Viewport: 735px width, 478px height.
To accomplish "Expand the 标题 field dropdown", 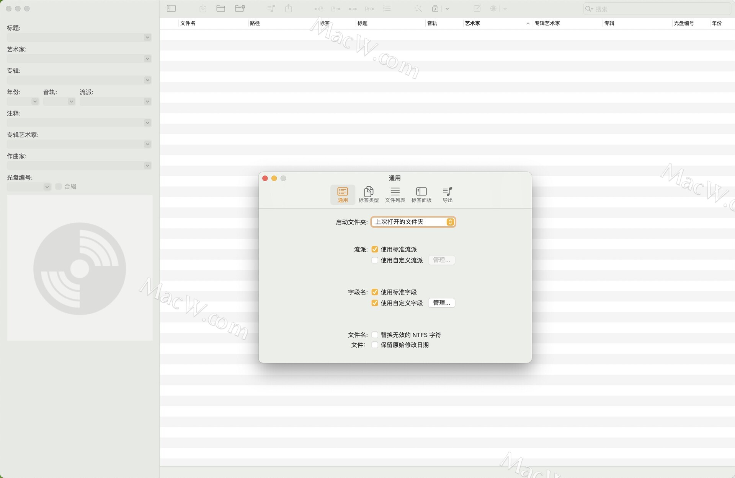I will [147, 37].
